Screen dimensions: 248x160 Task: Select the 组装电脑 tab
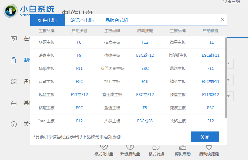[x=47, y=20]
